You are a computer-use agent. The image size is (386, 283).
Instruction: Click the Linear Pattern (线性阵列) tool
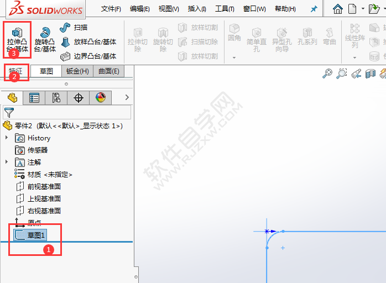coord(354,36)
